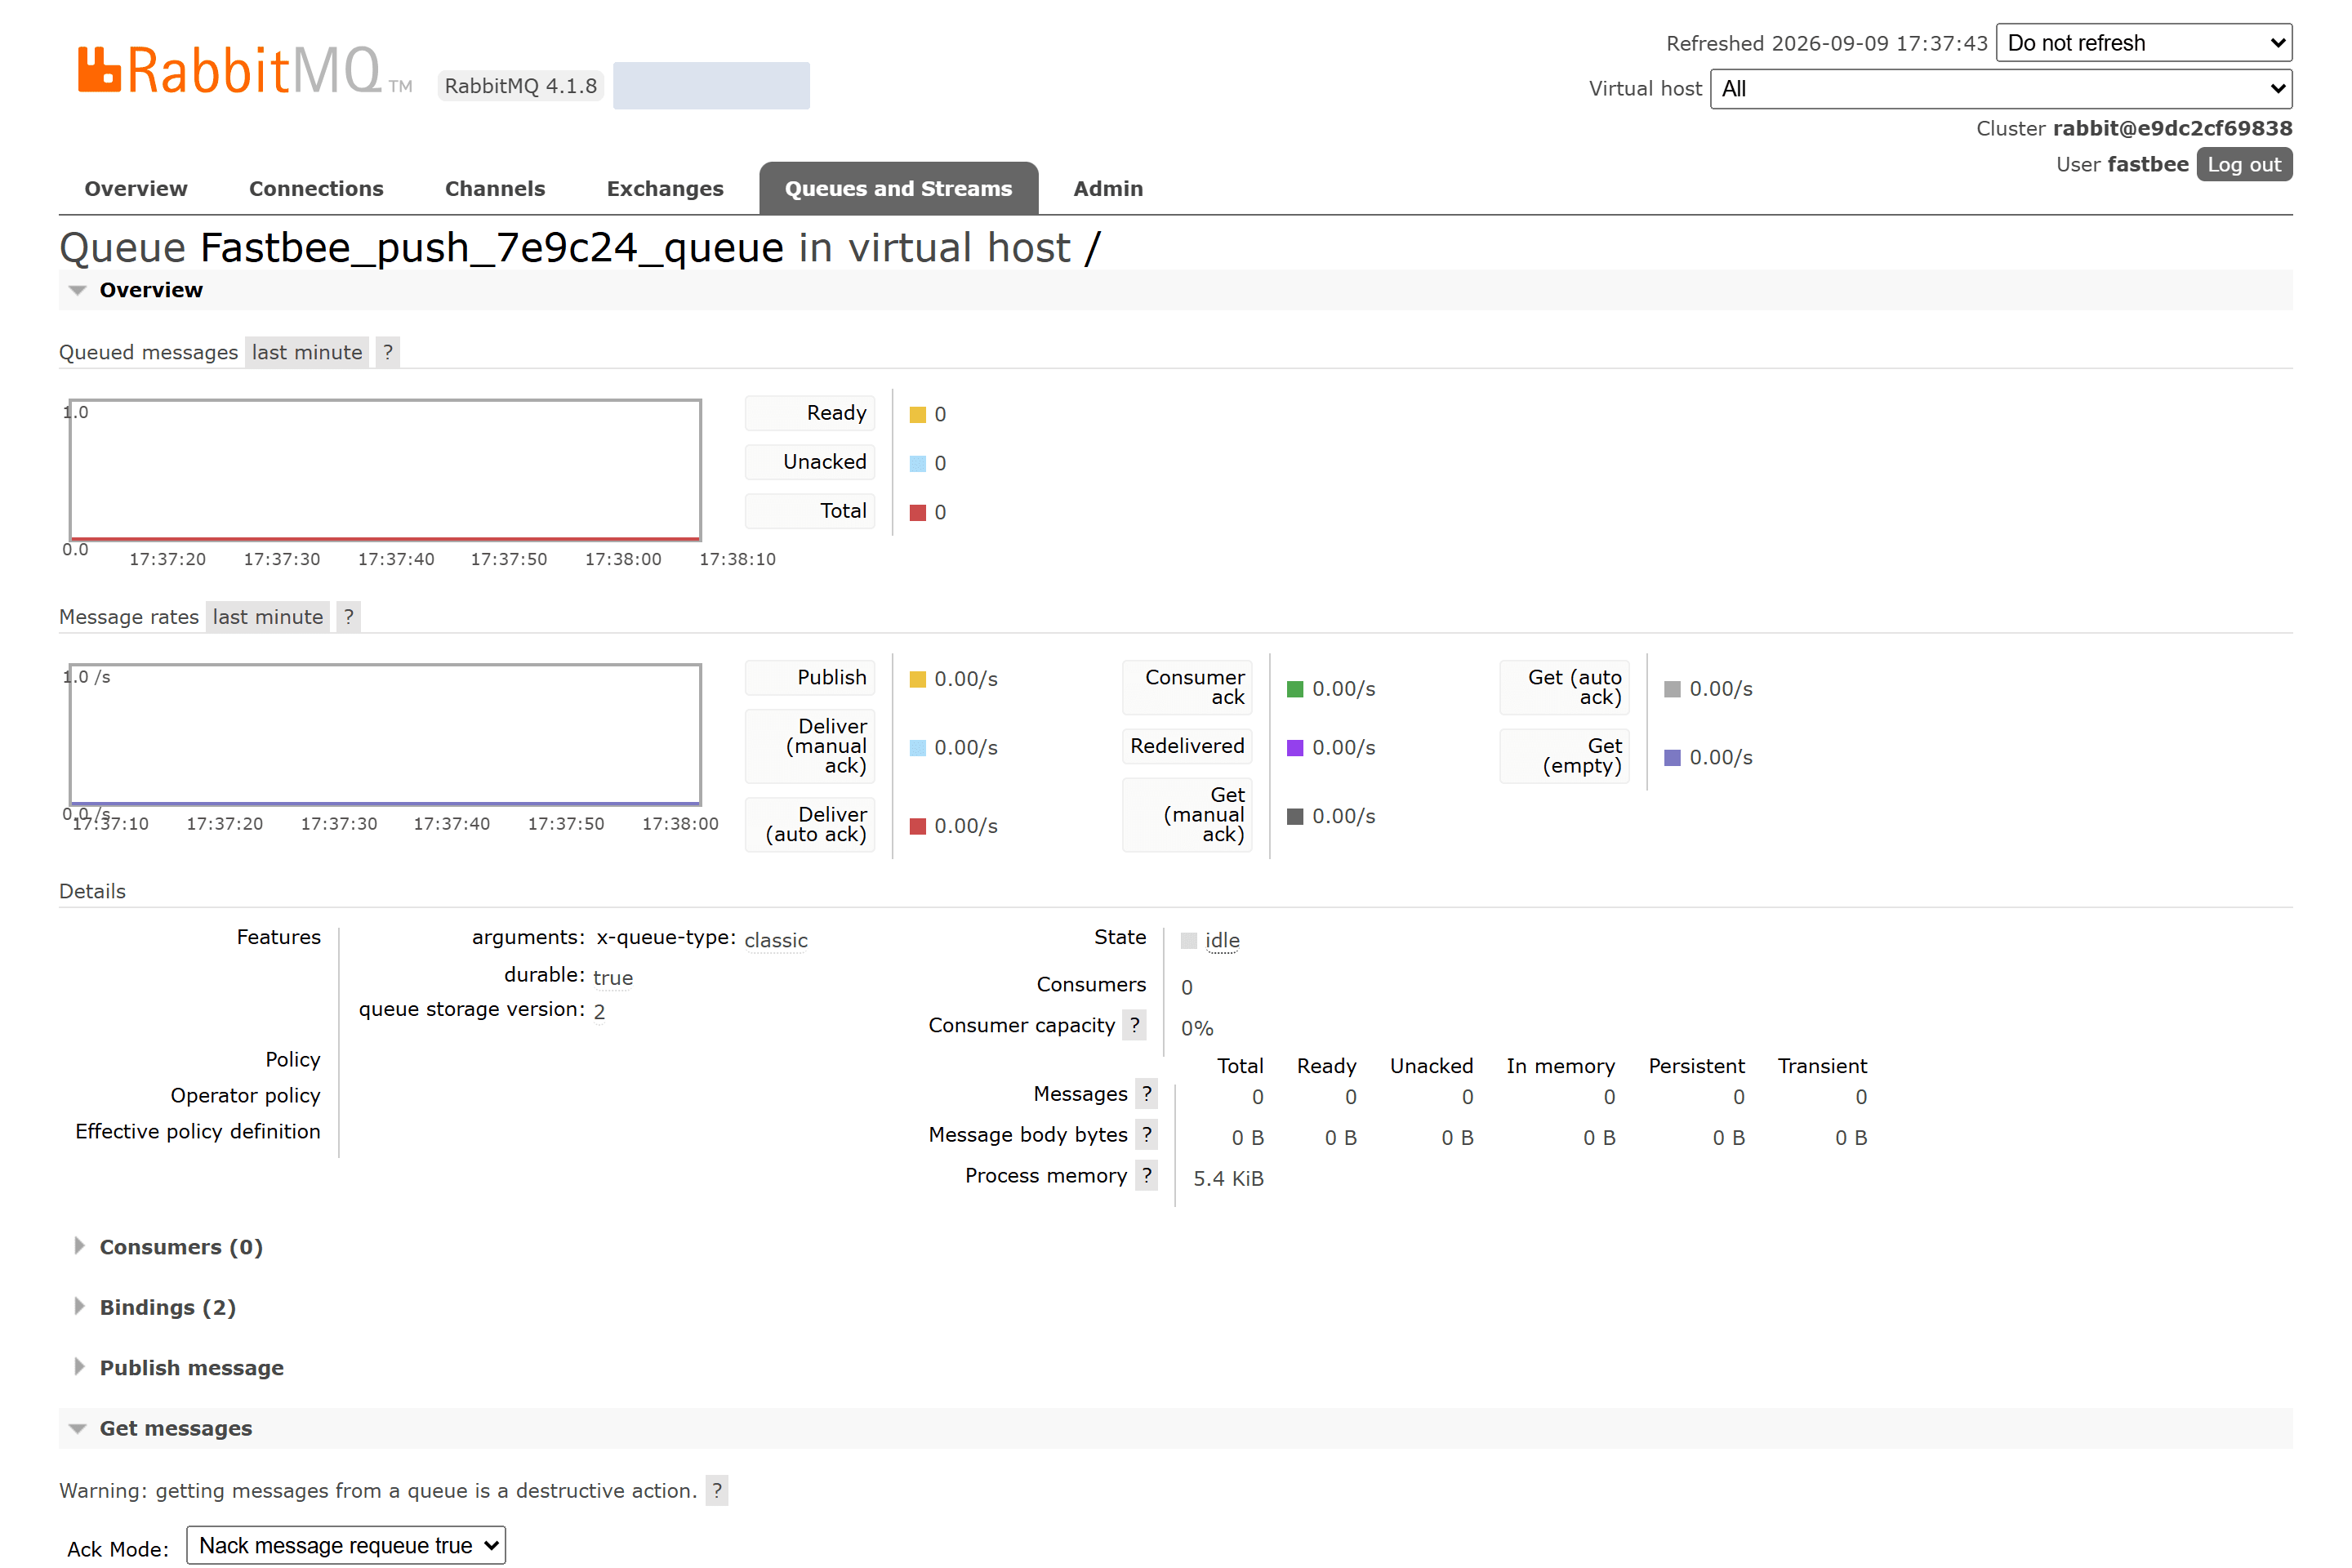This screenshot has width=2352, height=1568.
Task: Open help icon beside Queued messages
Action: coord(388,352)
